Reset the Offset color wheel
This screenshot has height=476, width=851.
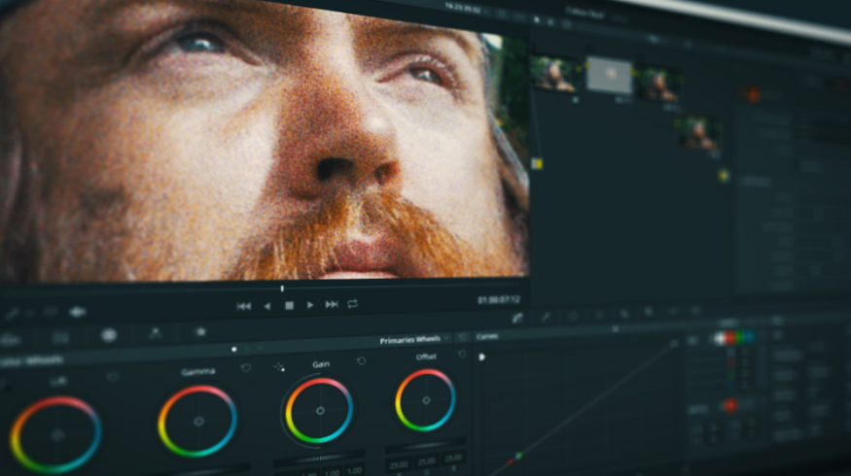coord(462,355)
